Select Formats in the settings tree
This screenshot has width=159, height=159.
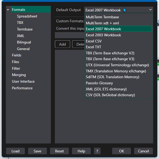[31, 10]
